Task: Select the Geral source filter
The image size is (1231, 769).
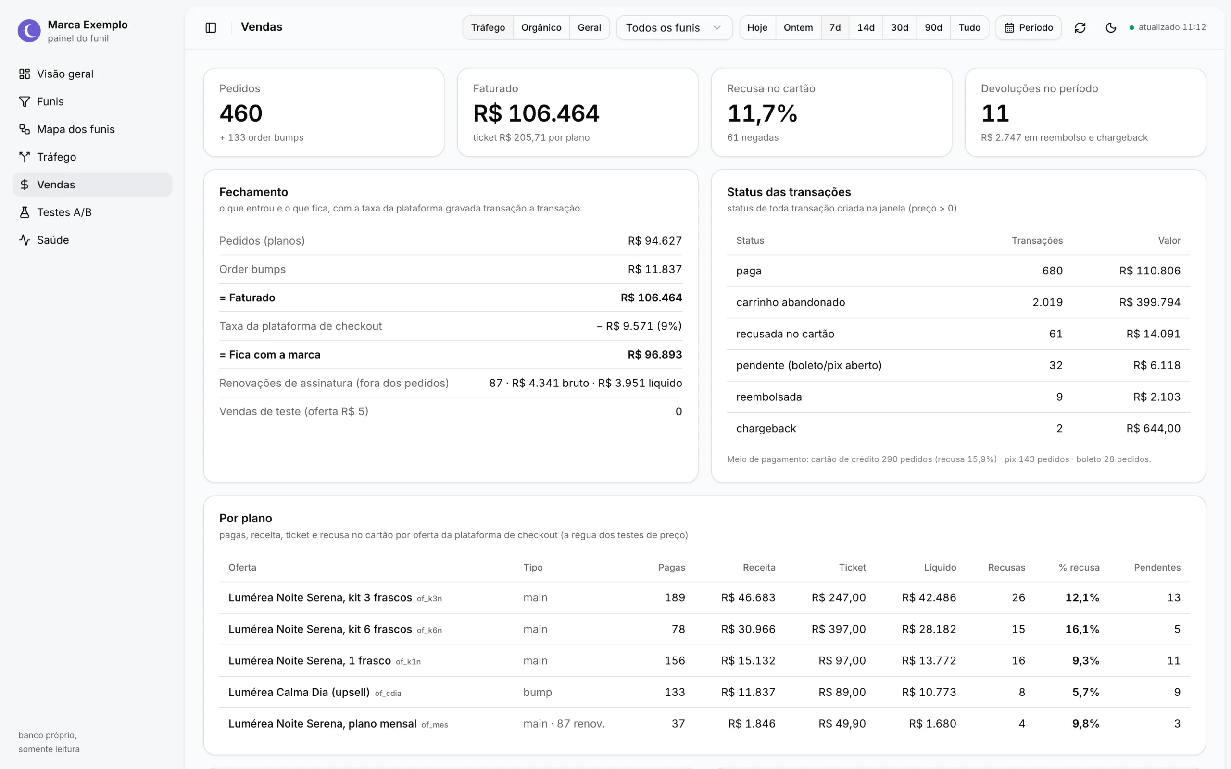Action: pyautogui.click(x=589, y=27)
